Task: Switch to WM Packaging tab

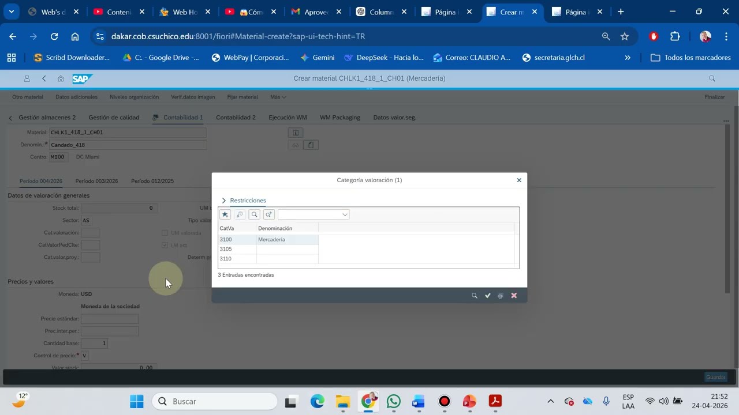Action: coord(340,118)
